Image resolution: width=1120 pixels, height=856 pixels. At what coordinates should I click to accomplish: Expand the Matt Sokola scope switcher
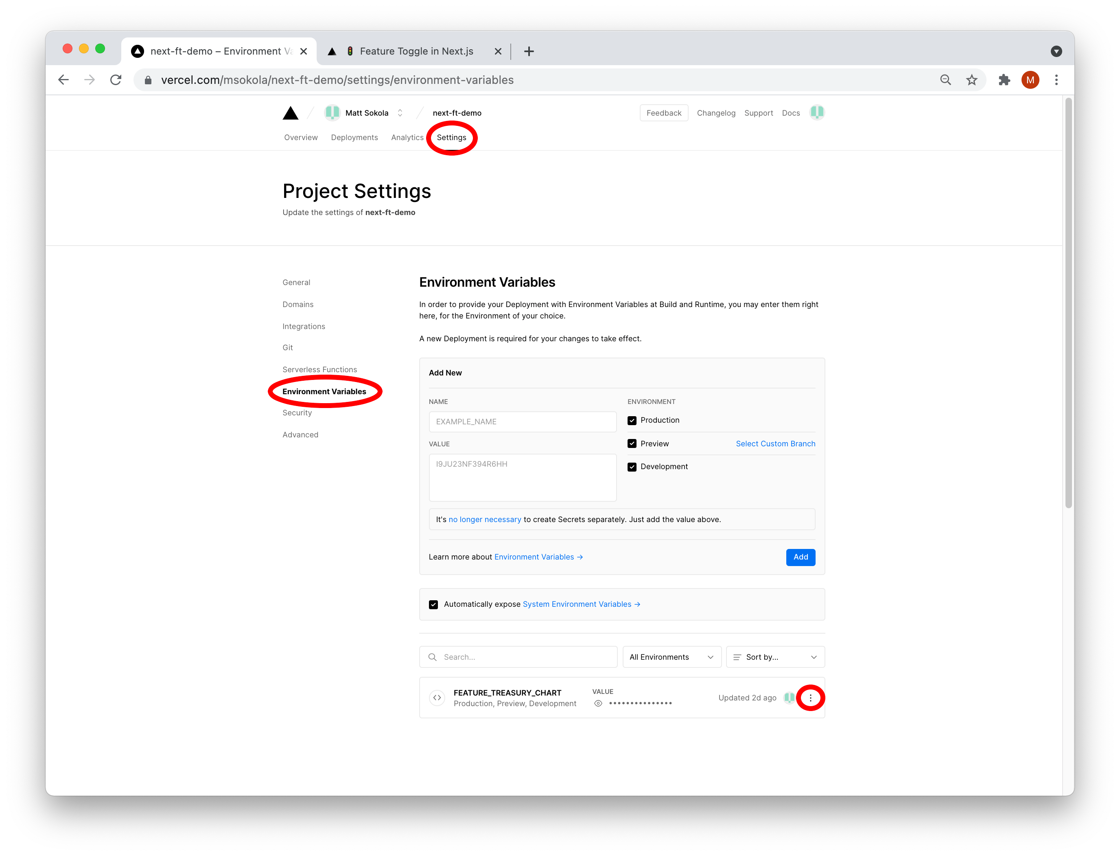point(400,113)
